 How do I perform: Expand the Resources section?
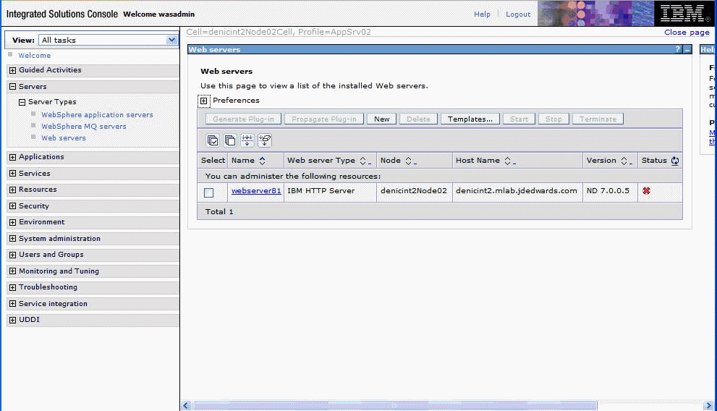click(13, 190)
